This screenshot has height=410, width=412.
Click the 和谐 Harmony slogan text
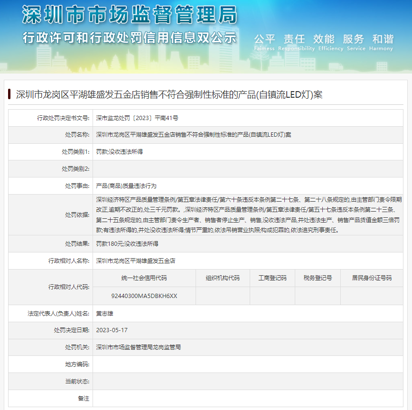[383, 42]
